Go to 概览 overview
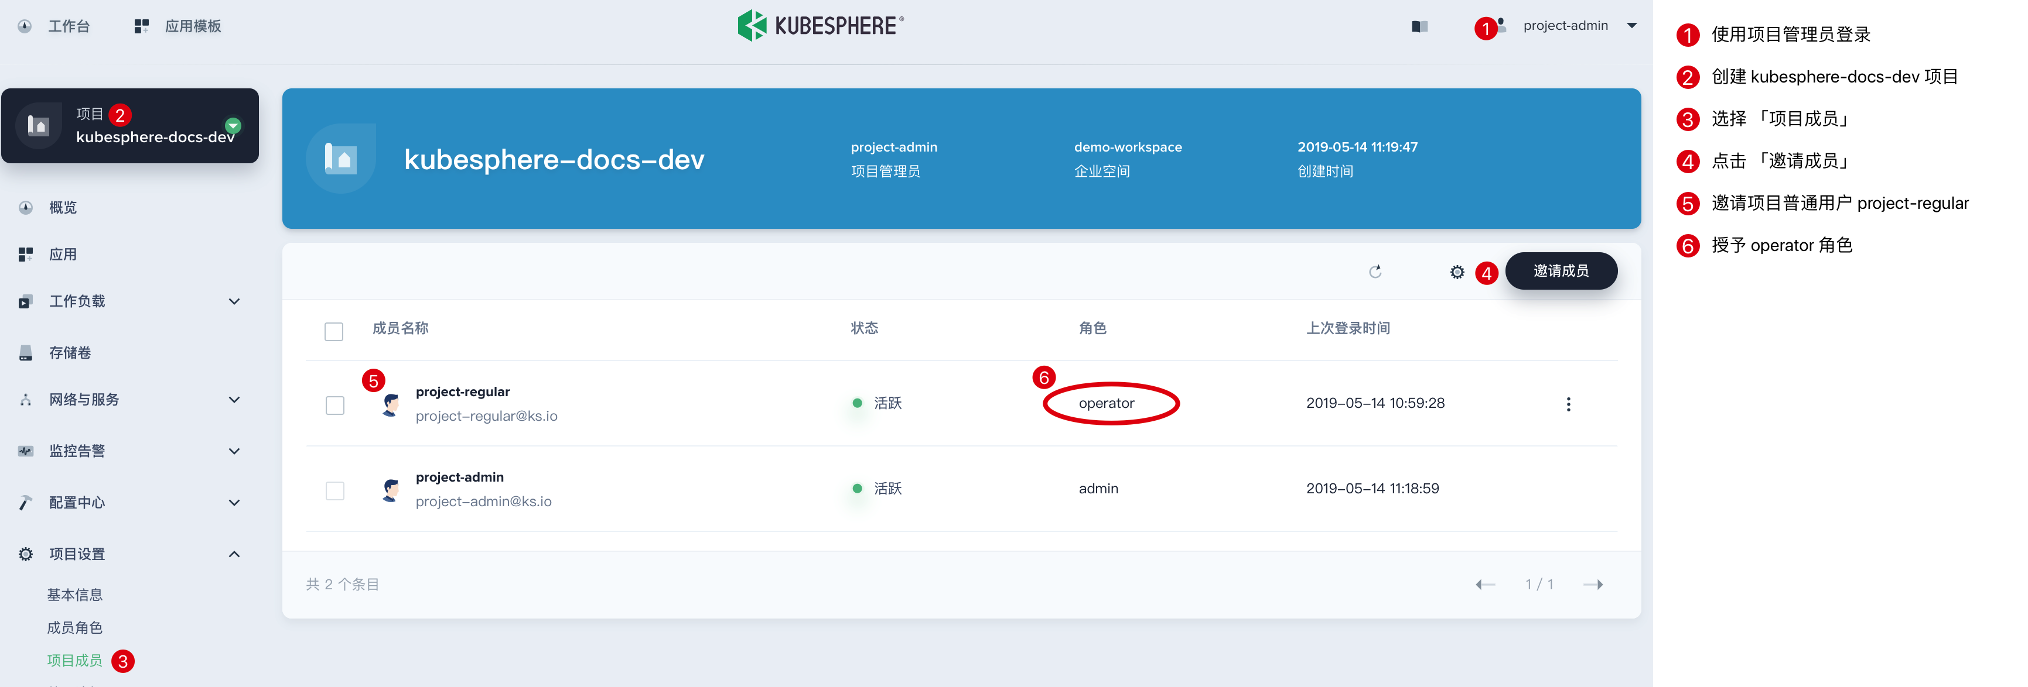Image resolution: width=2028 pixels, height=687 pixels. pyautogui.click(x=63, y=208)
